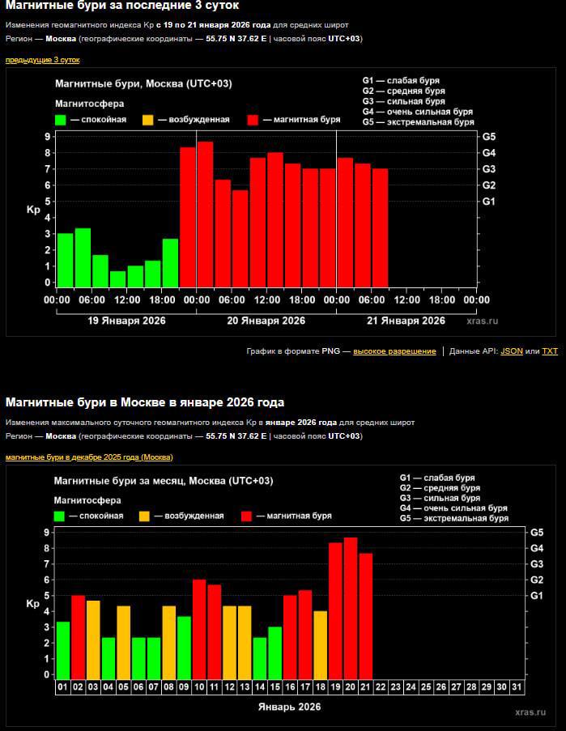
Task: Open the JSON API data link
Action: (x=512, y=351)
